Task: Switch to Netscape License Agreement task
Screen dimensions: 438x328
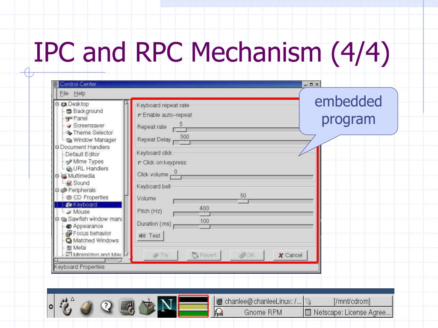Action: coord(348,312)
